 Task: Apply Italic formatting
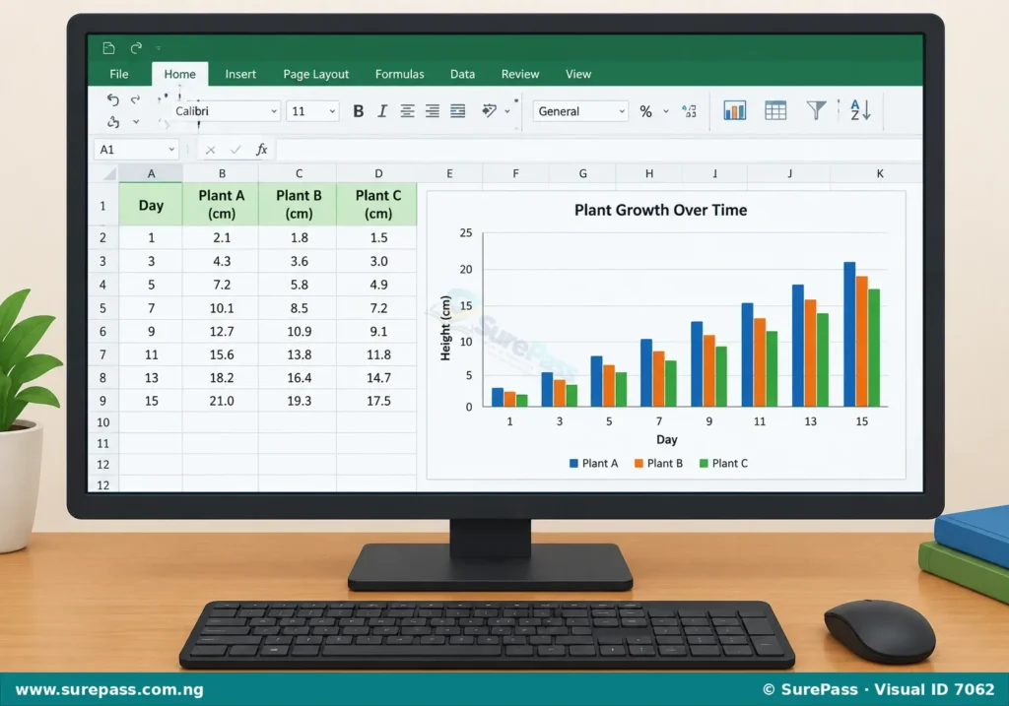click(382, 111)
